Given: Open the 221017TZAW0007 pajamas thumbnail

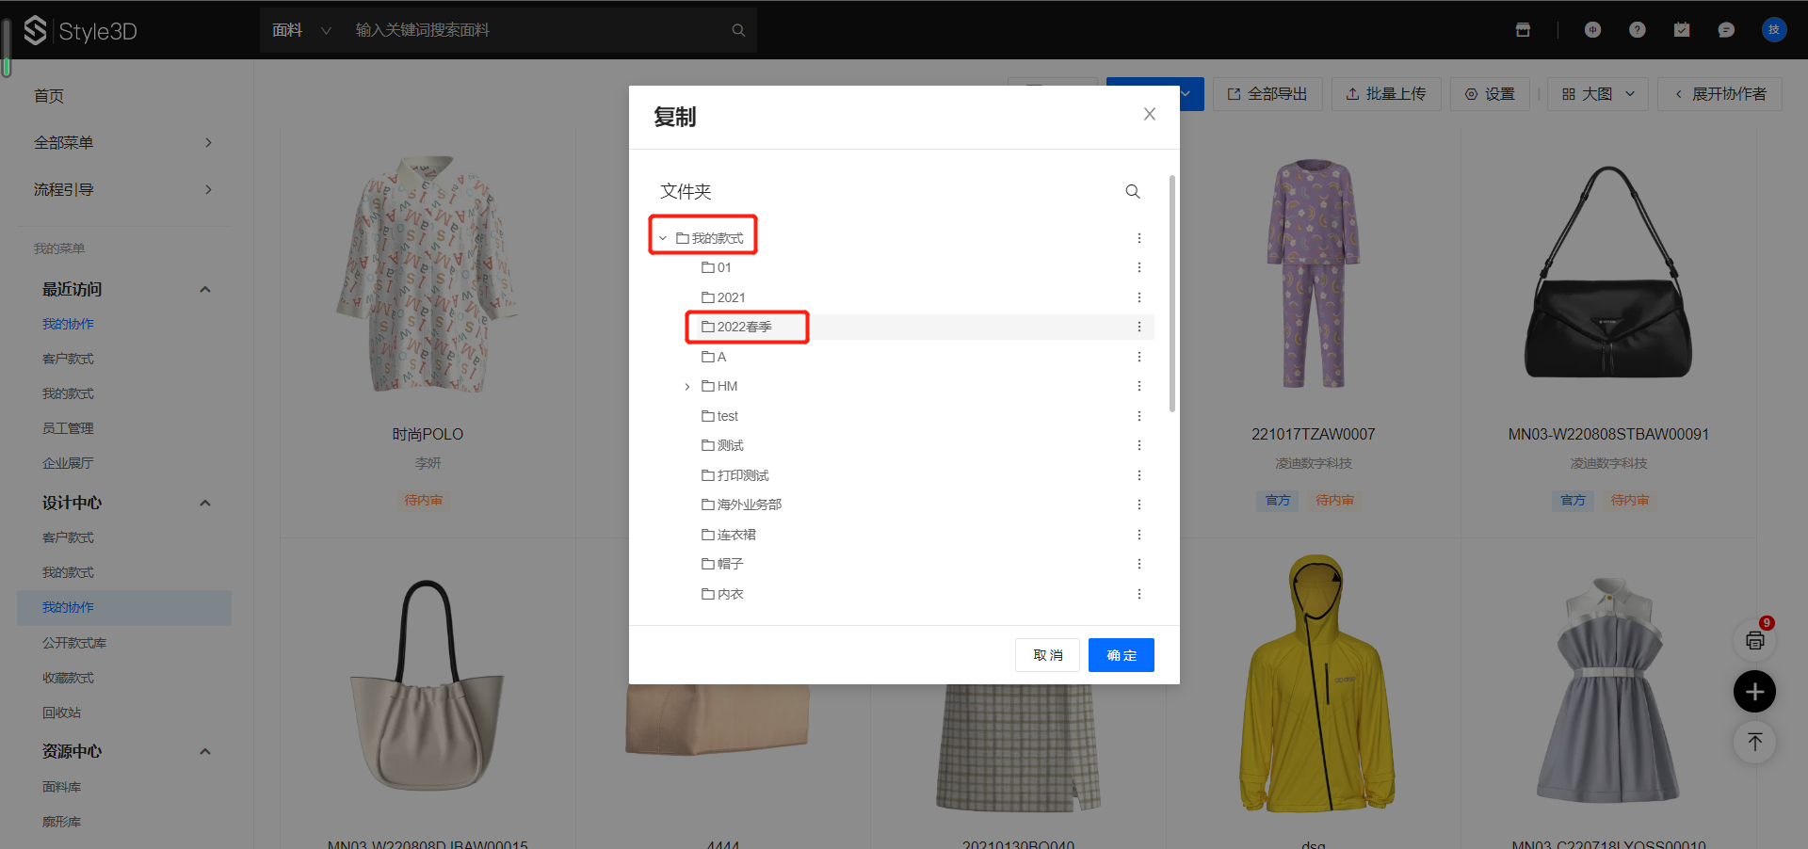Looking at the screenshot, I should tap(1313, 273).
